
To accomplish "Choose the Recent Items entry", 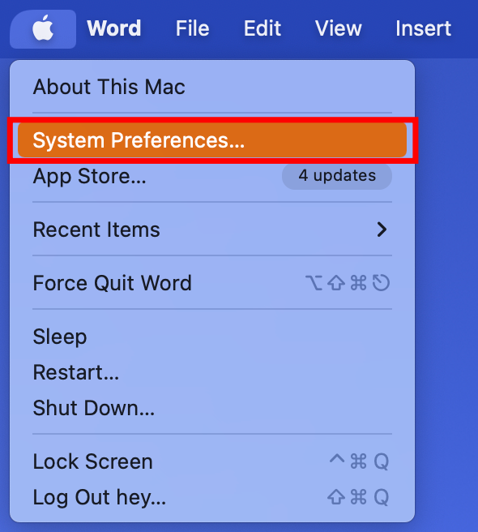I will (x=212, y=230).
